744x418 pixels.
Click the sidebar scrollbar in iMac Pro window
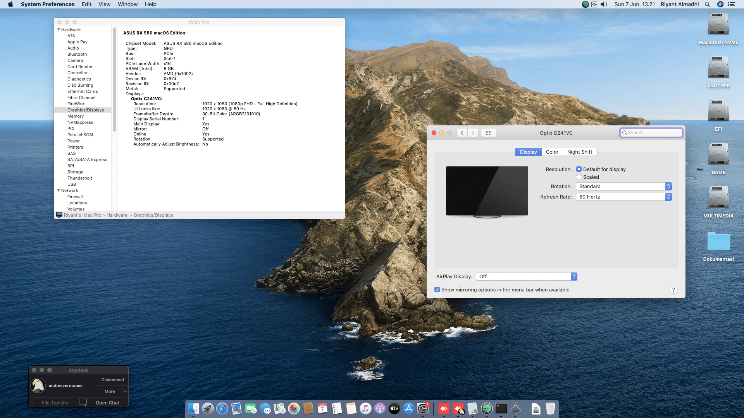coord(114,79)
